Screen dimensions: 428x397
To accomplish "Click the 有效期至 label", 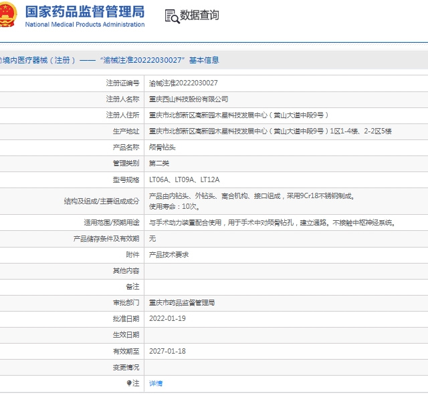I will tap(126, 351).
